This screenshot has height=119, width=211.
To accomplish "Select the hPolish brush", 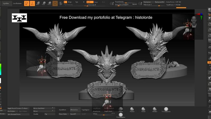I will pos(155,109).
